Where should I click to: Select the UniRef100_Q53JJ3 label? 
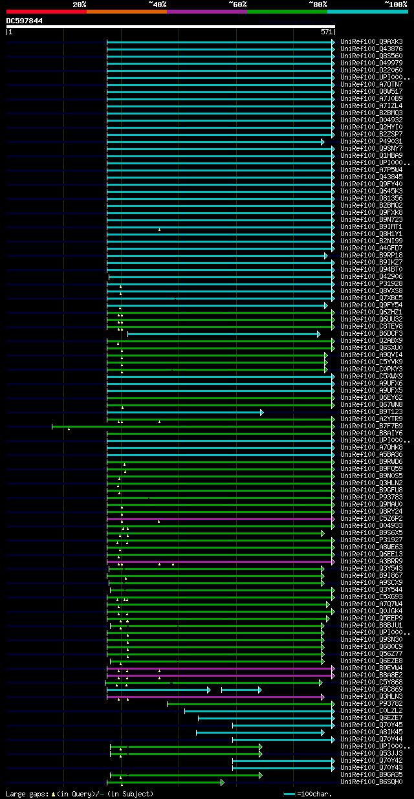point(371,753)
